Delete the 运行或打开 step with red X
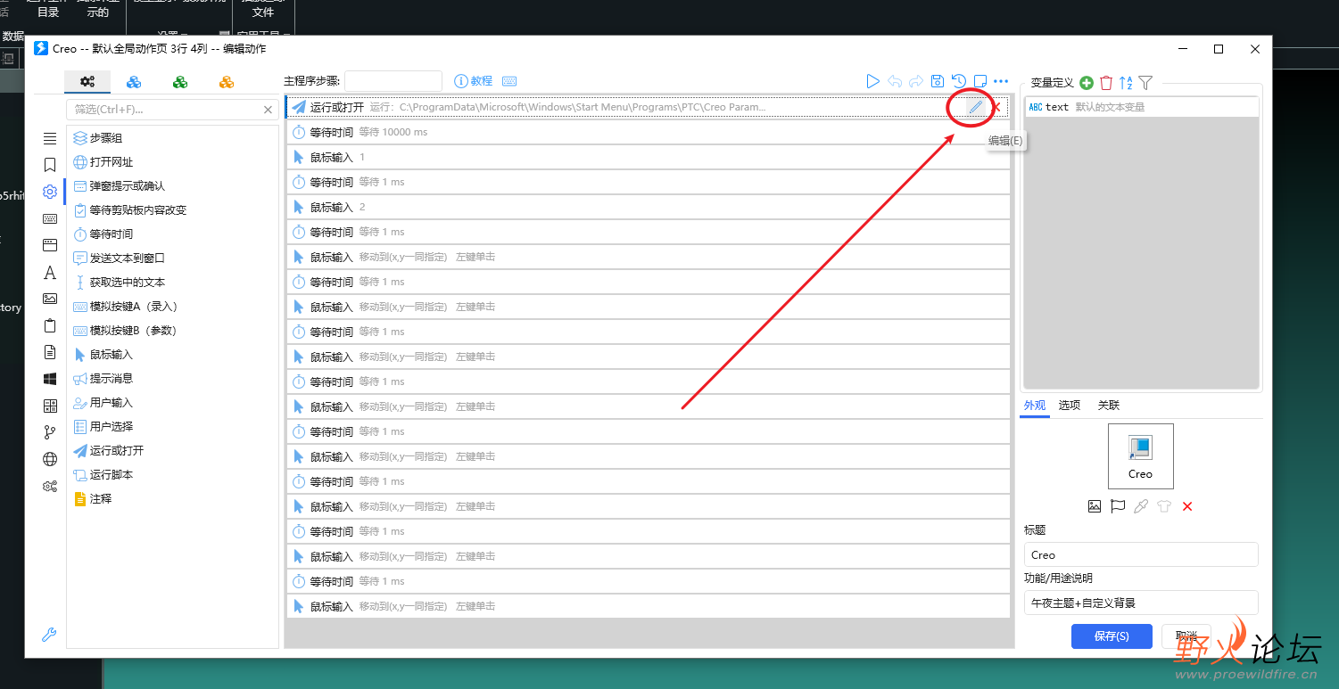The width and height of the screenshot is (1339, 689). [997, 107]
